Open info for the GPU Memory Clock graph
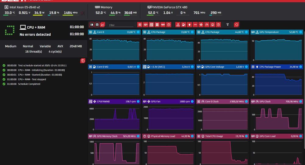Image resolution: width=305 pixels, height=165 pixels. 138,136
